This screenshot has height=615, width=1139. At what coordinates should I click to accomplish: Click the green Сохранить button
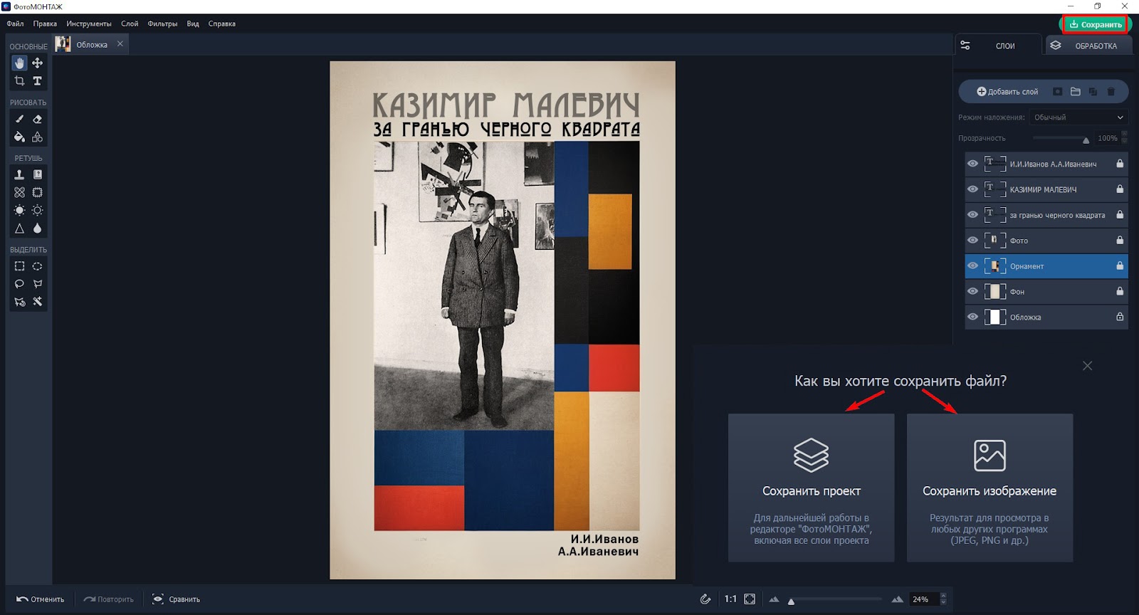tap(1095, 24)
